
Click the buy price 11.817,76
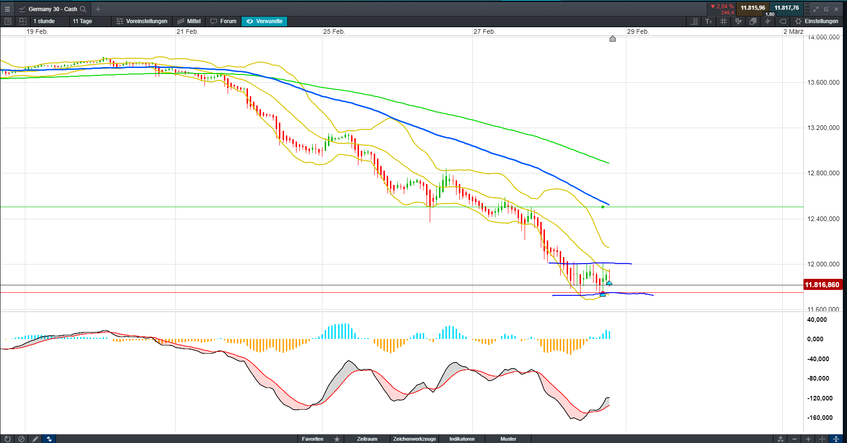[x=786, y=8]
